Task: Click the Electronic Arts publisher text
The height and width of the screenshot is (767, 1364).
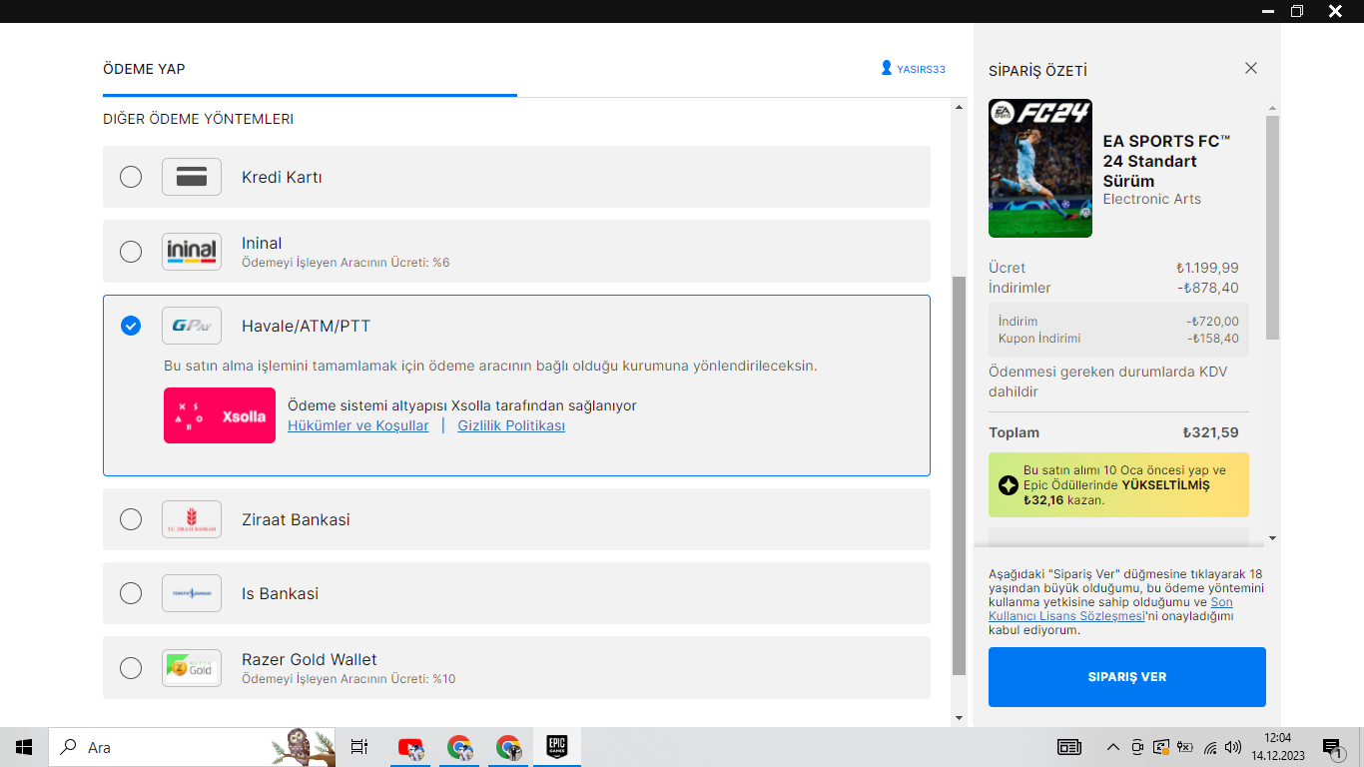Action: click(x=1152, y=199)
